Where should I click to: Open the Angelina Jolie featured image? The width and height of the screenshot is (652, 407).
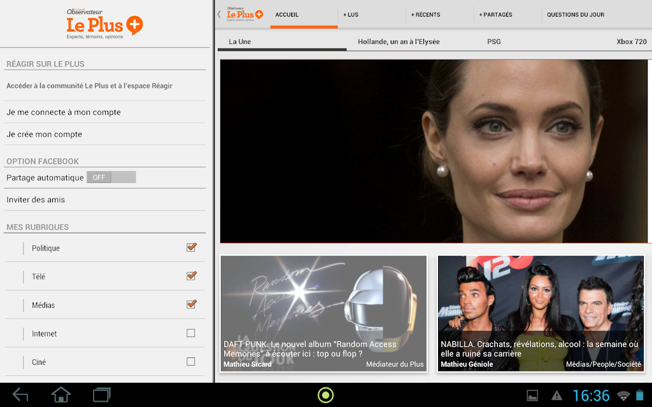(x=434, y=151)
